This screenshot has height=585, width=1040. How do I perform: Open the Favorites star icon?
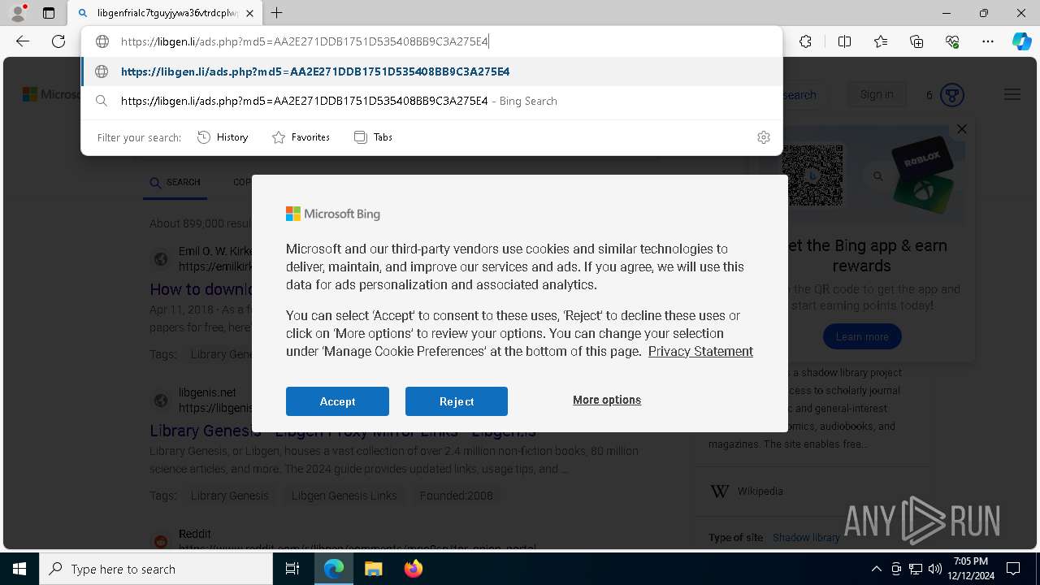pyautogui.click(x=881, y=41)
